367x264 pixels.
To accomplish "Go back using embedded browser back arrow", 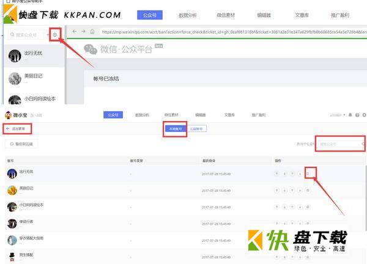I will 75,31.
